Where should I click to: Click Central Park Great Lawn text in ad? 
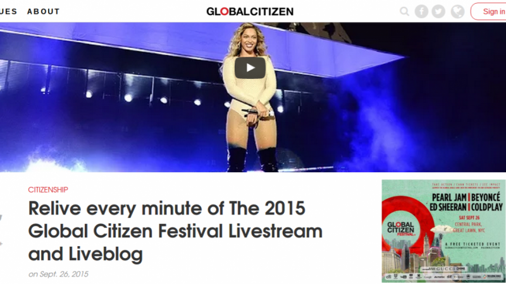coord(469,227)
